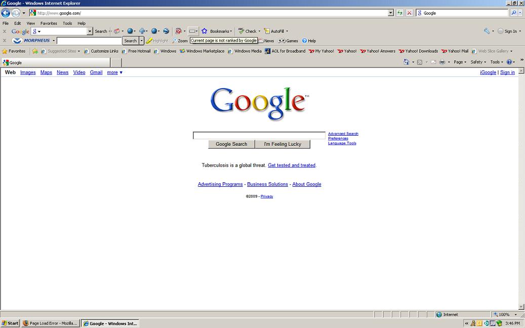
Task: Open Games in the Morpheus toolbar
Action: [288, 41]
